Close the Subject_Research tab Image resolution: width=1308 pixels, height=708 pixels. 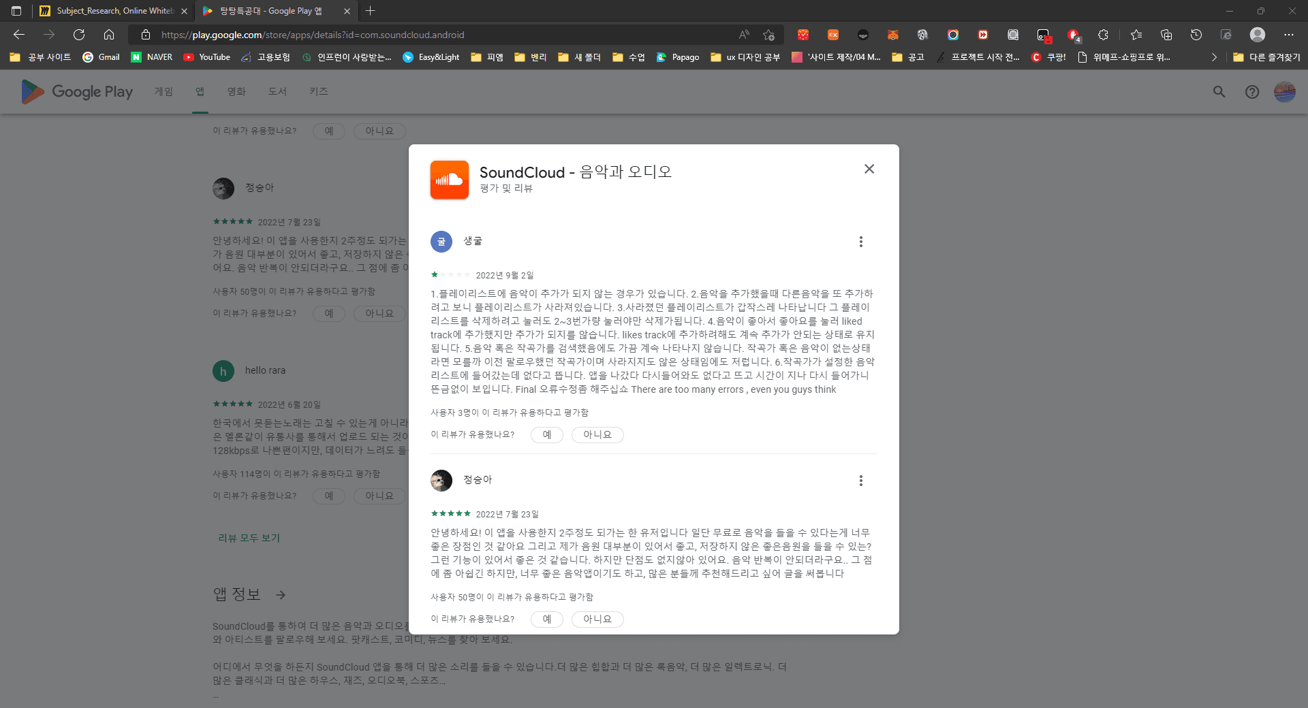coord(184,11)
